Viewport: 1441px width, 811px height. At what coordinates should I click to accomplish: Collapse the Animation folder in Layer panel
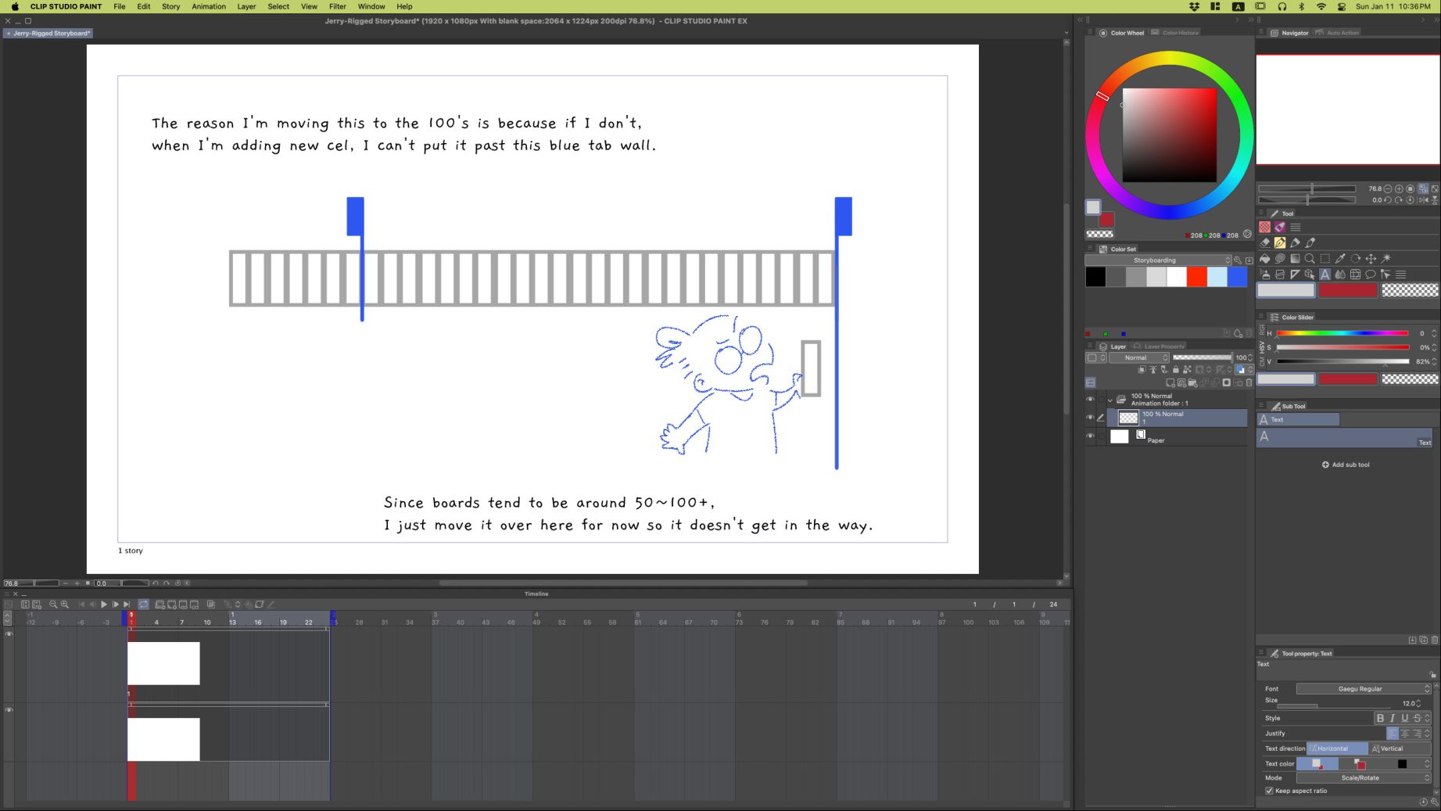tap(1109, 400)
